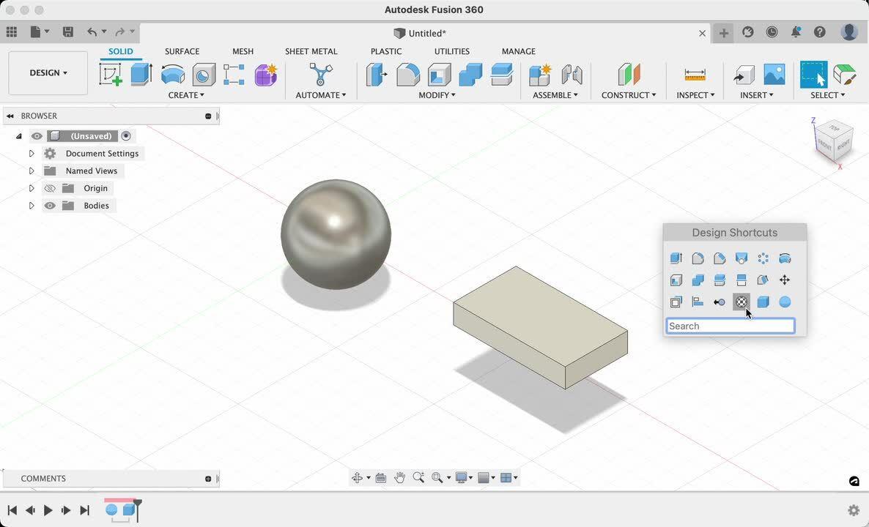
Task: Select the Combine tool in Modify group
Action: tap(470, 74)
